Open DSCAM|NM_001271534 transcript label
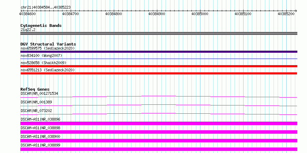307x153 pixels. tap(39, 93)
